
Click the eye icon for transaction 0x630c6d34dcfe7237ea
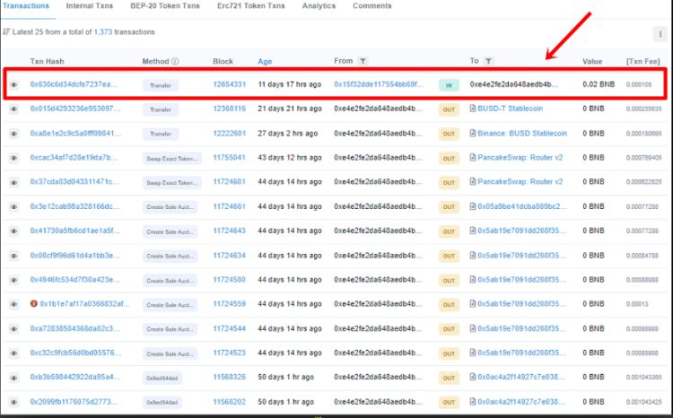click(x=13, y=85)
